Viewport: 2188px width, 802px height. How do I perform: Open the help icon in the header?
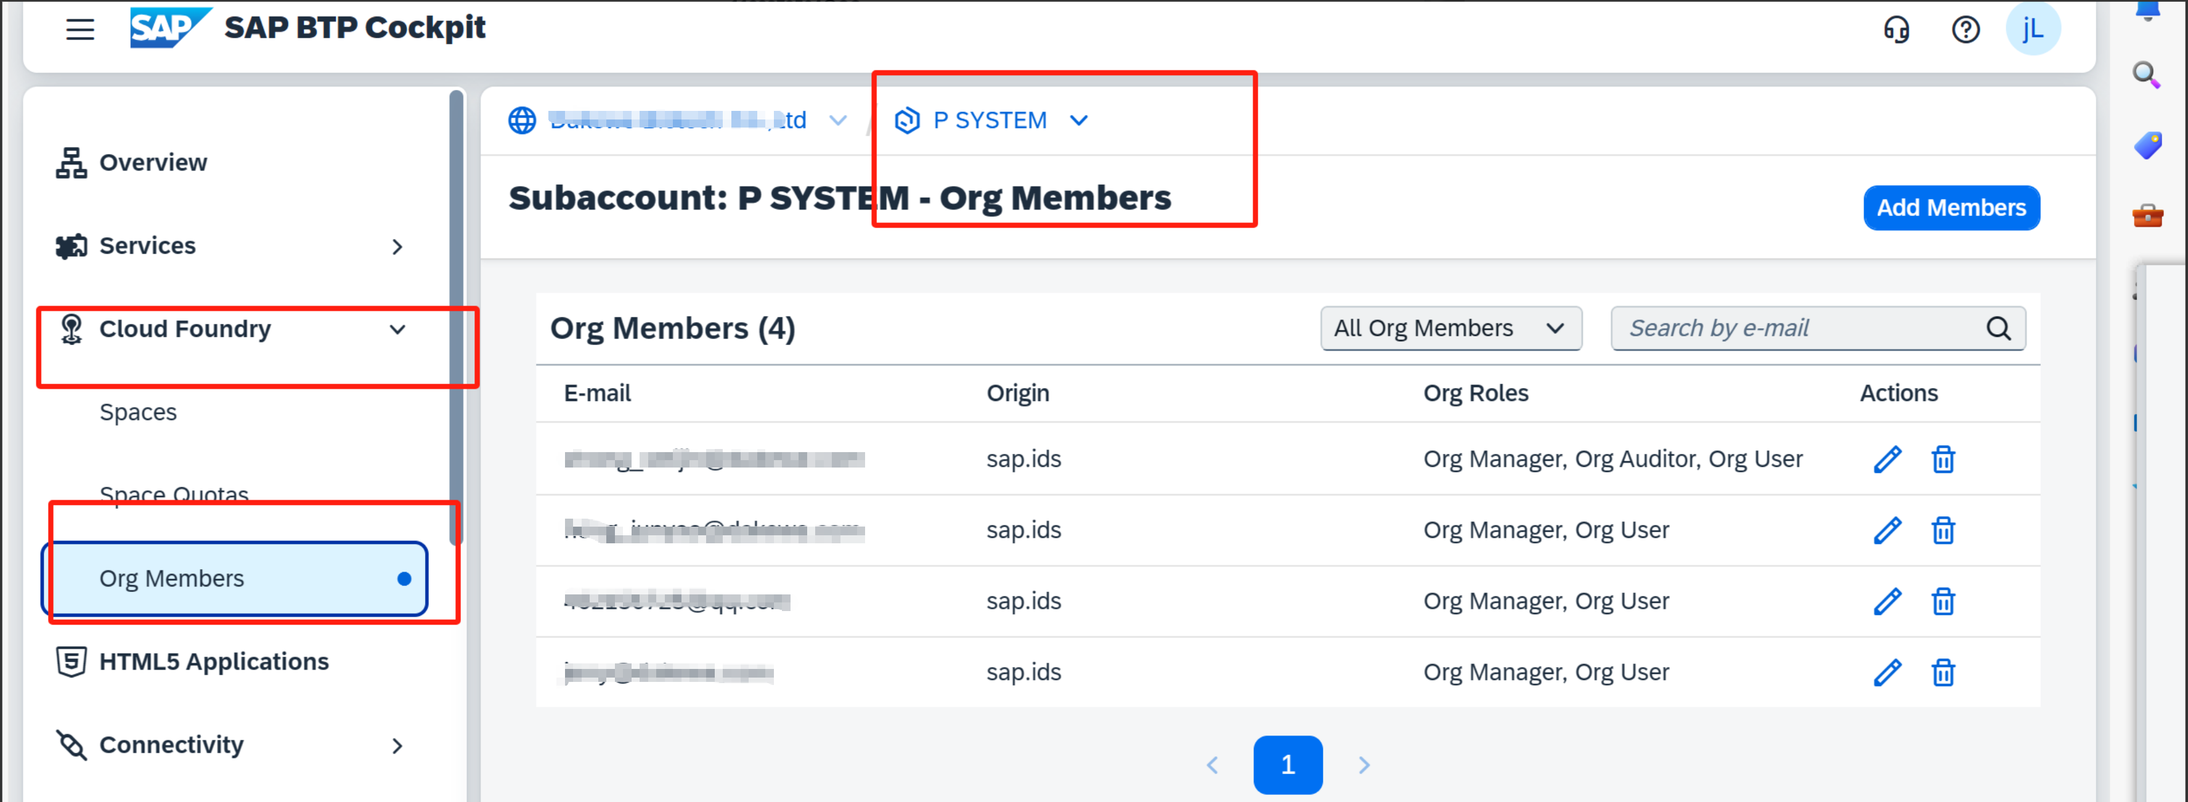point(1966,29)
